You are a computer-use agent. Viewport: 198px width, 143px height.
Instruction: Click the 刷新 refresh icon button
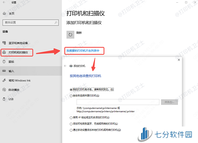tap(70, 34)
